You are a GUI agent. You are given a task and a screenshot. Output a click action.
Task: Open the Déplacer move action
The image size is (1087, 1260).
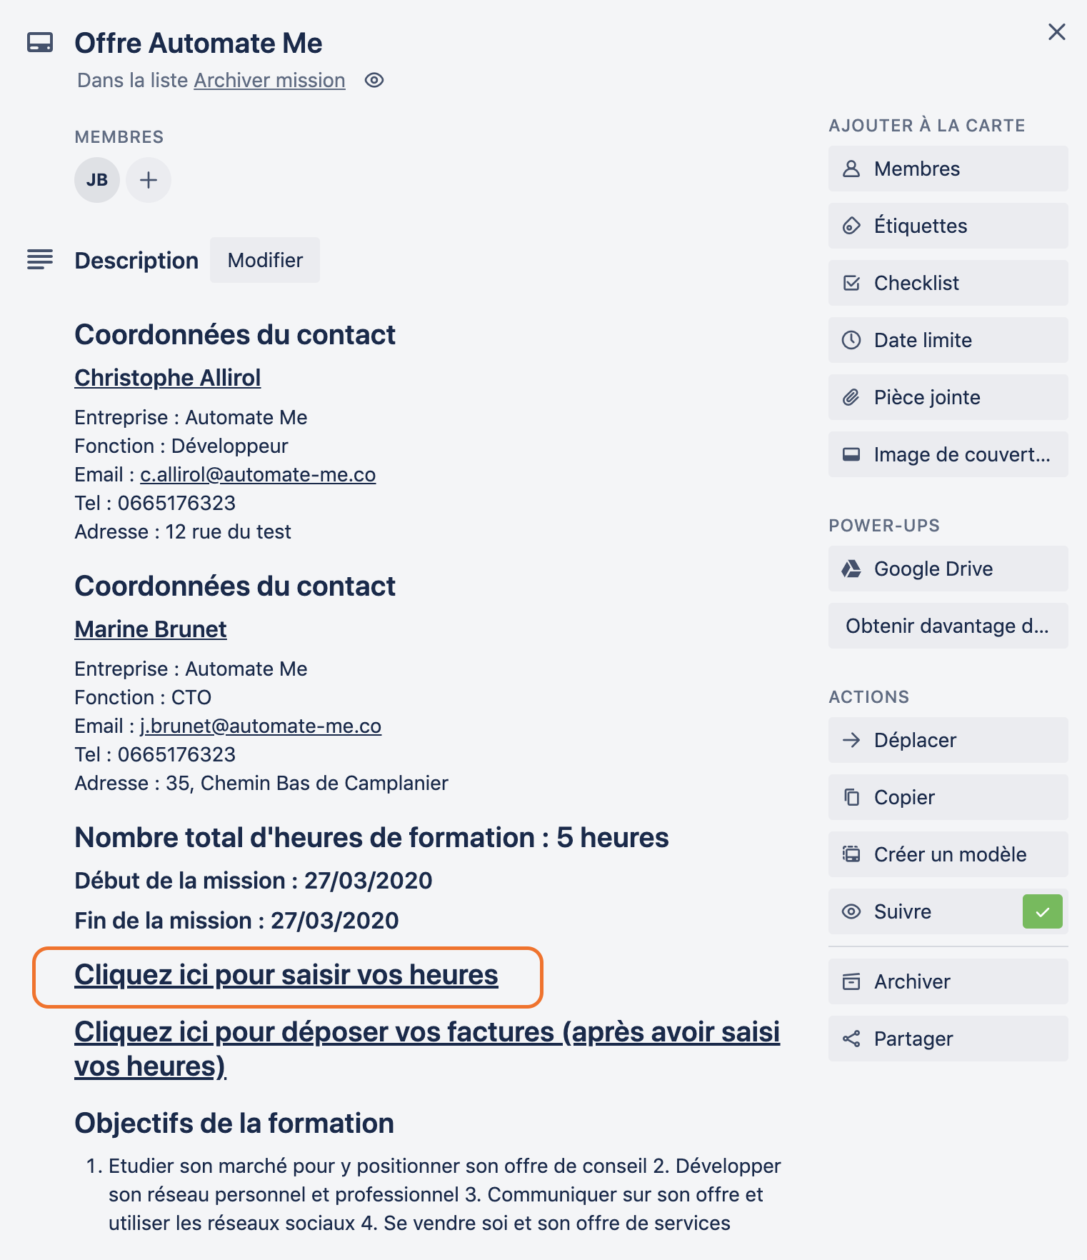[x=948, y=740]
